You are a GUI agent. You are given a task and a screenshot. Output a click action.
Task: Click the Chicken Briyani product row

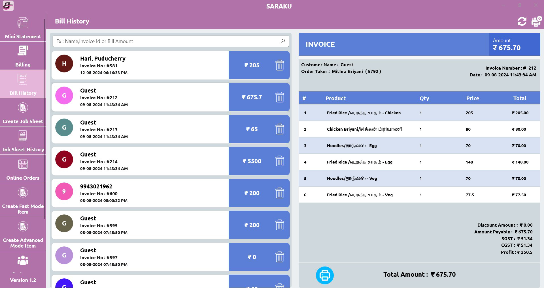(x=419, y=129)
